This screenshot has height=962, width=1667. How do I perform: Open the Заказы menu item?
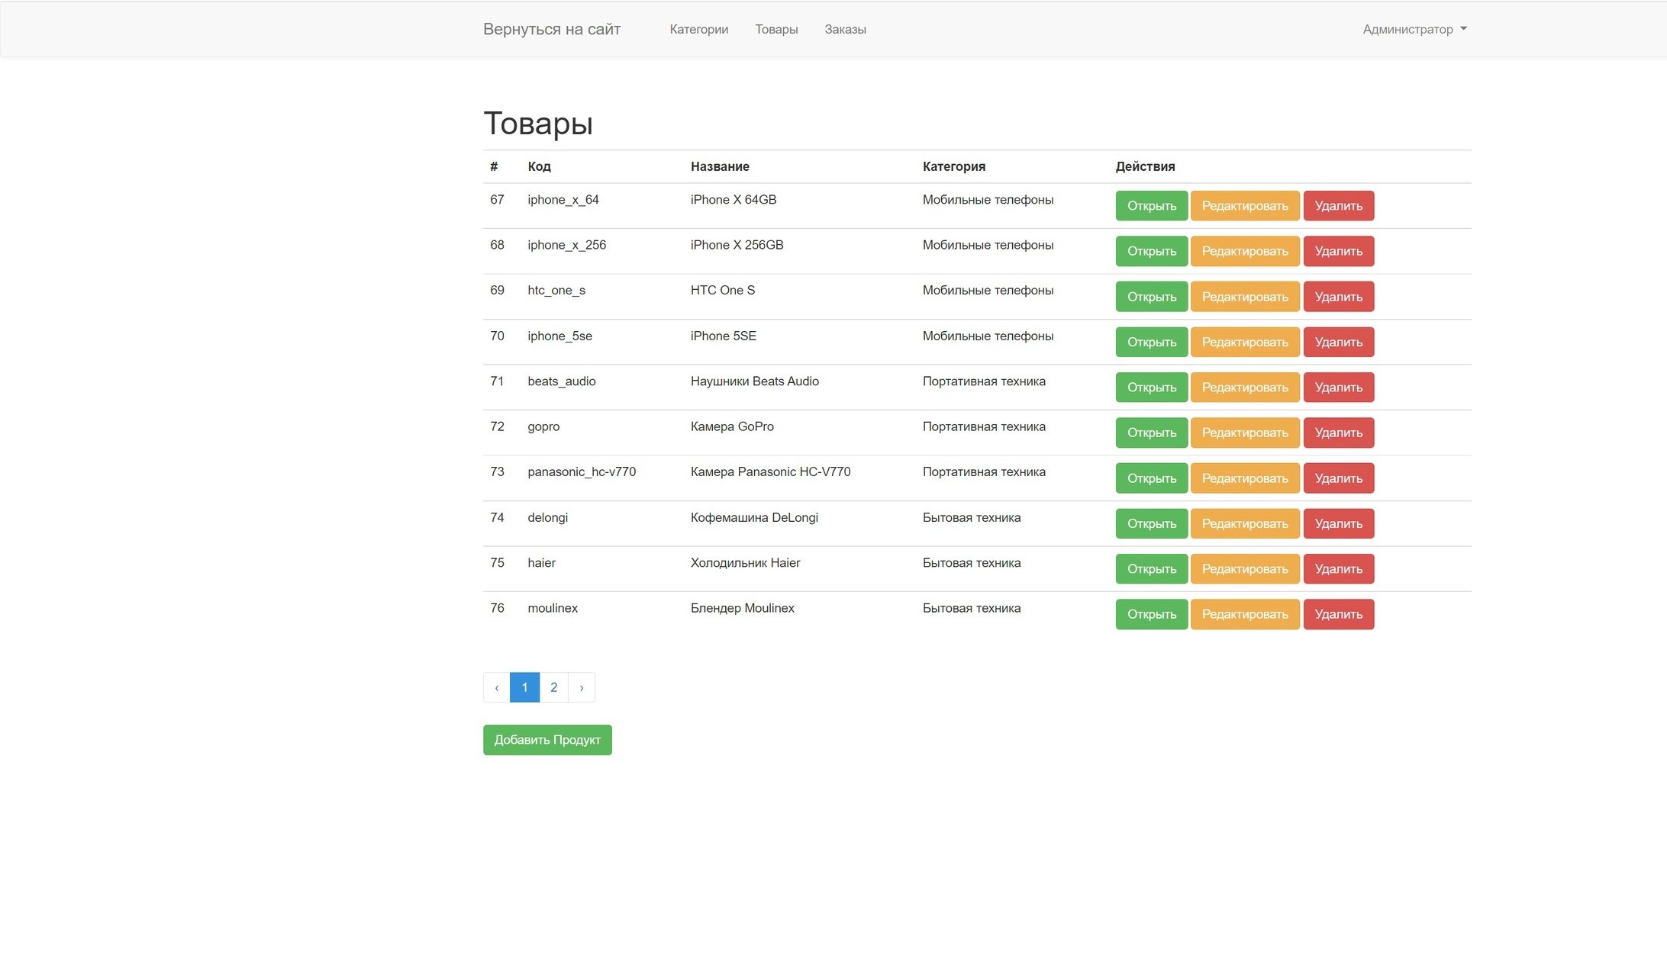(845, 29)
